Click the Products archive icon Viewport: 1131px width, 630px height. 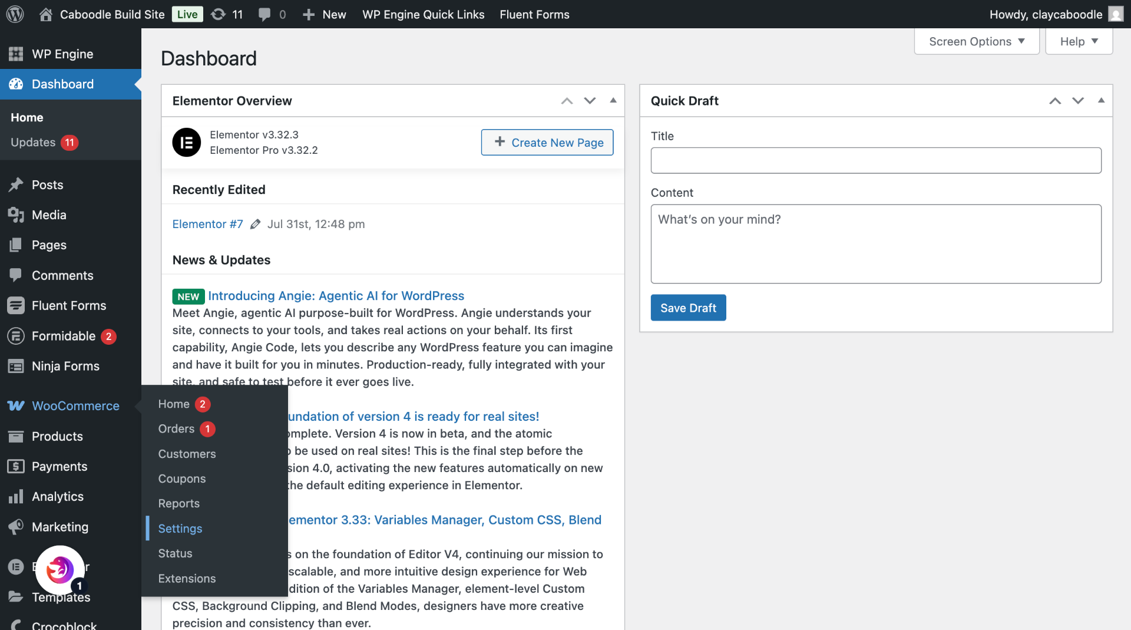16,436
